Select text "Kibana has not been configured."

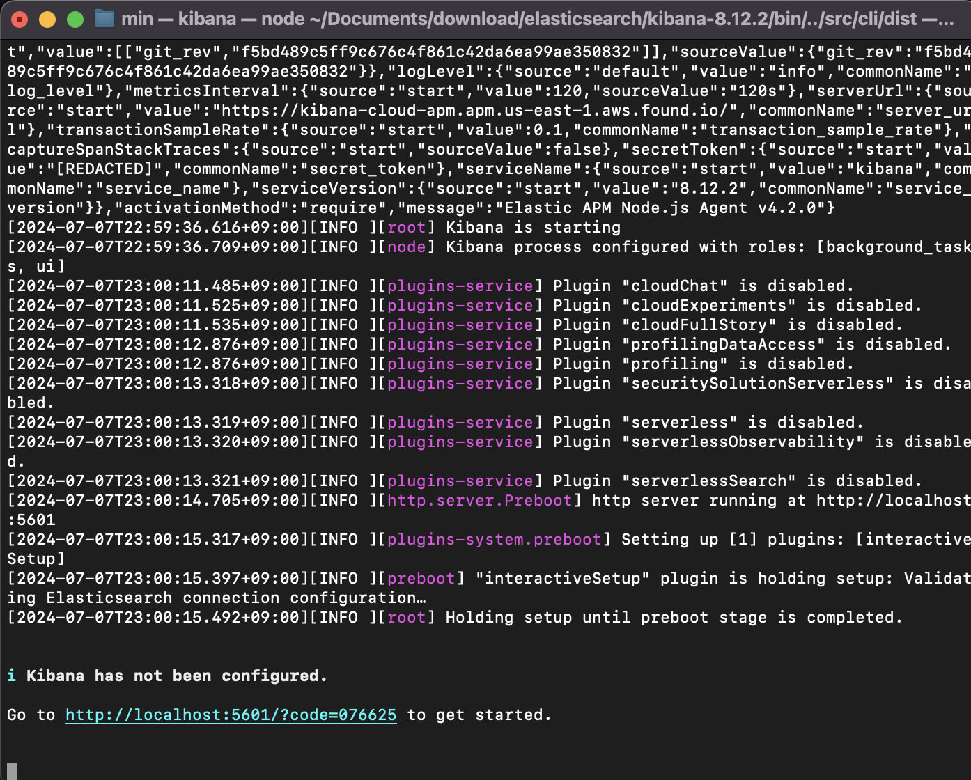point(177,676)
